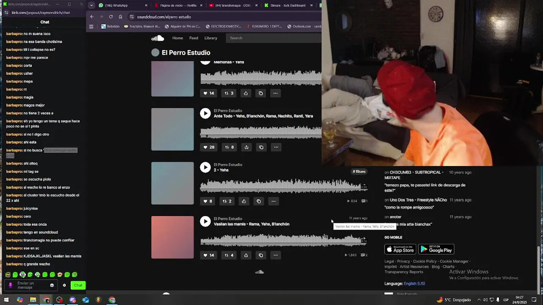Seek within Vasilan las mamis waveform

click(x=283, y=240)
